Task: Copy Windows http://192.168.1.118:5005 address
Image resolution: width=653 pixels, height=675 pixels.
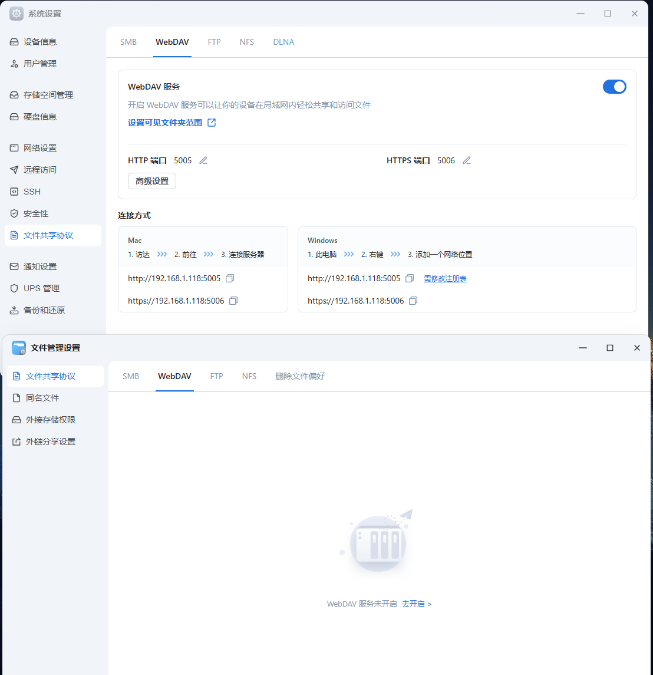Action: pyautogui.click(x=410, y=278)
